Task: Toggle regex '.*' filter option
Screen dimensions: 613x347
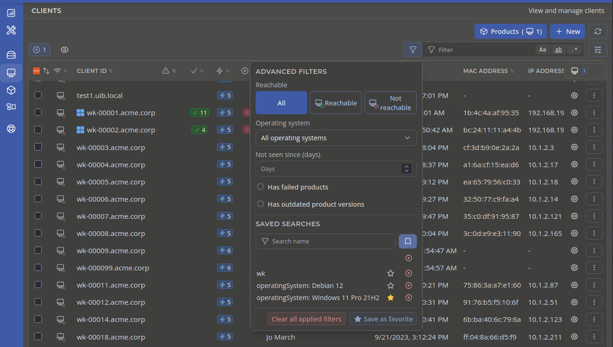Action: click(574, 50)
